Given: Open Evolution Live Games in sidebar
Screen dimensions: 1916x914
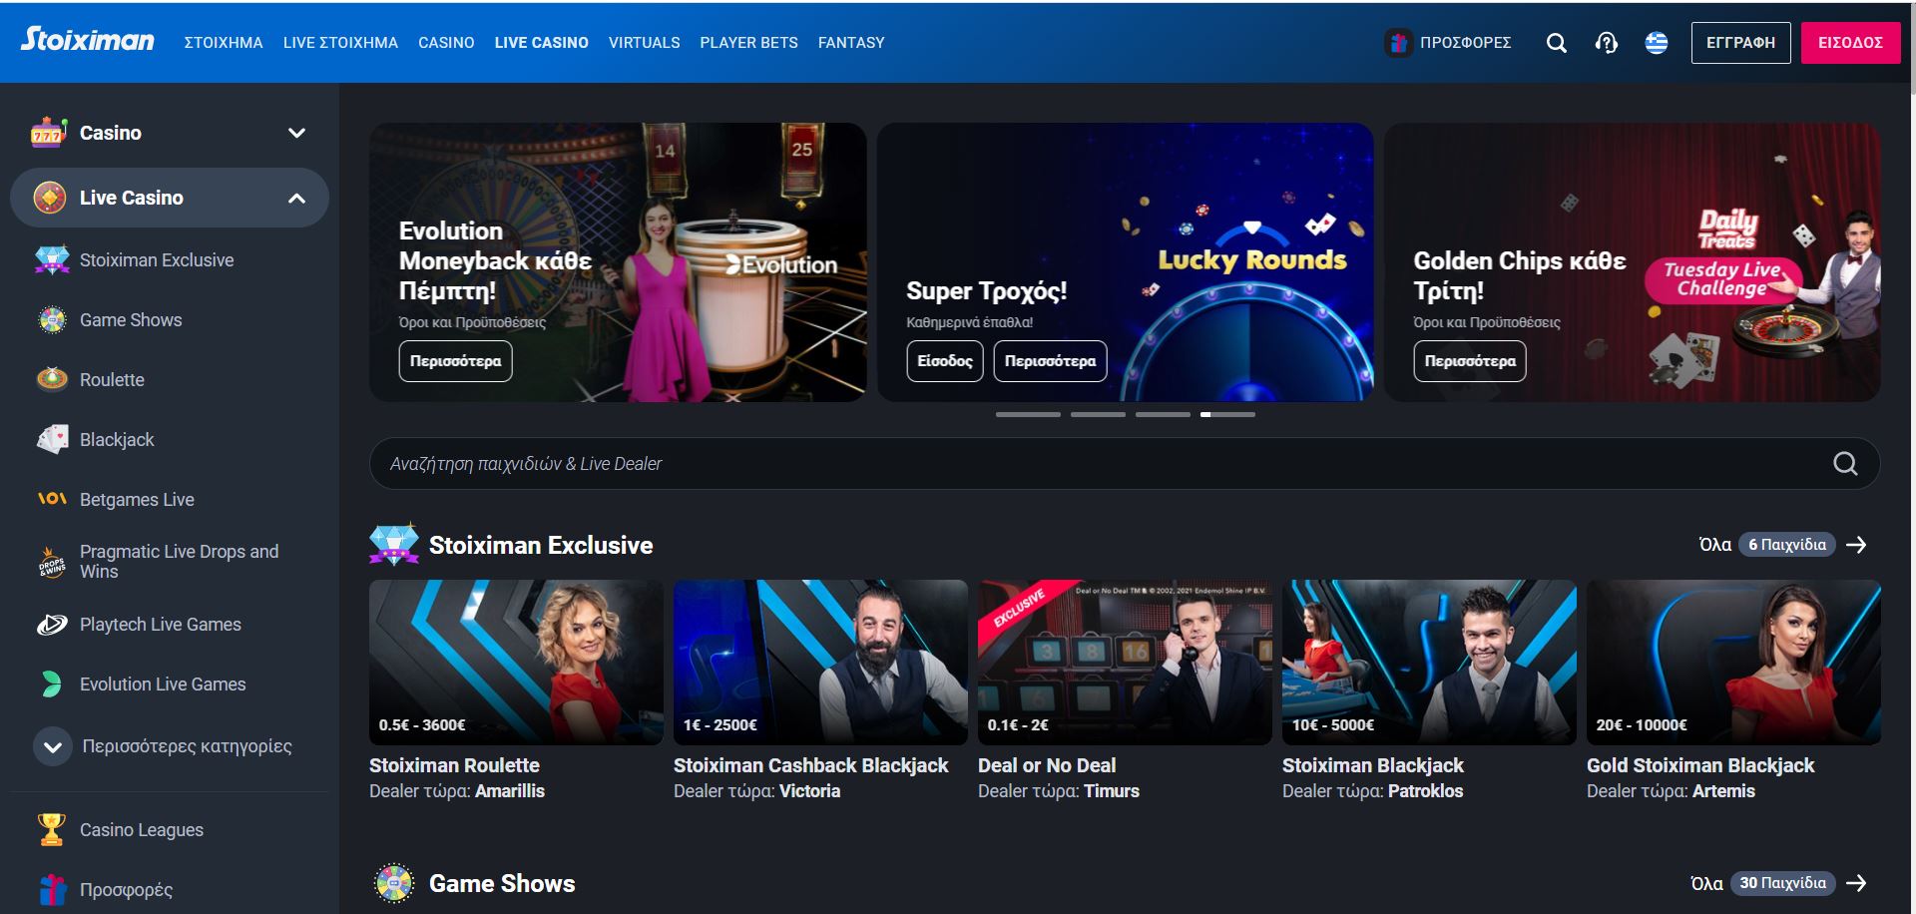Looking at the screenshot, I should click(162, 685).
